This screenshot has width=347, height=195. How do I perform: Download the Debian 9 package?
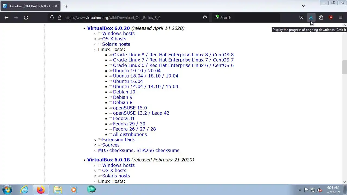pyautogui.click(x=123, y=97)
